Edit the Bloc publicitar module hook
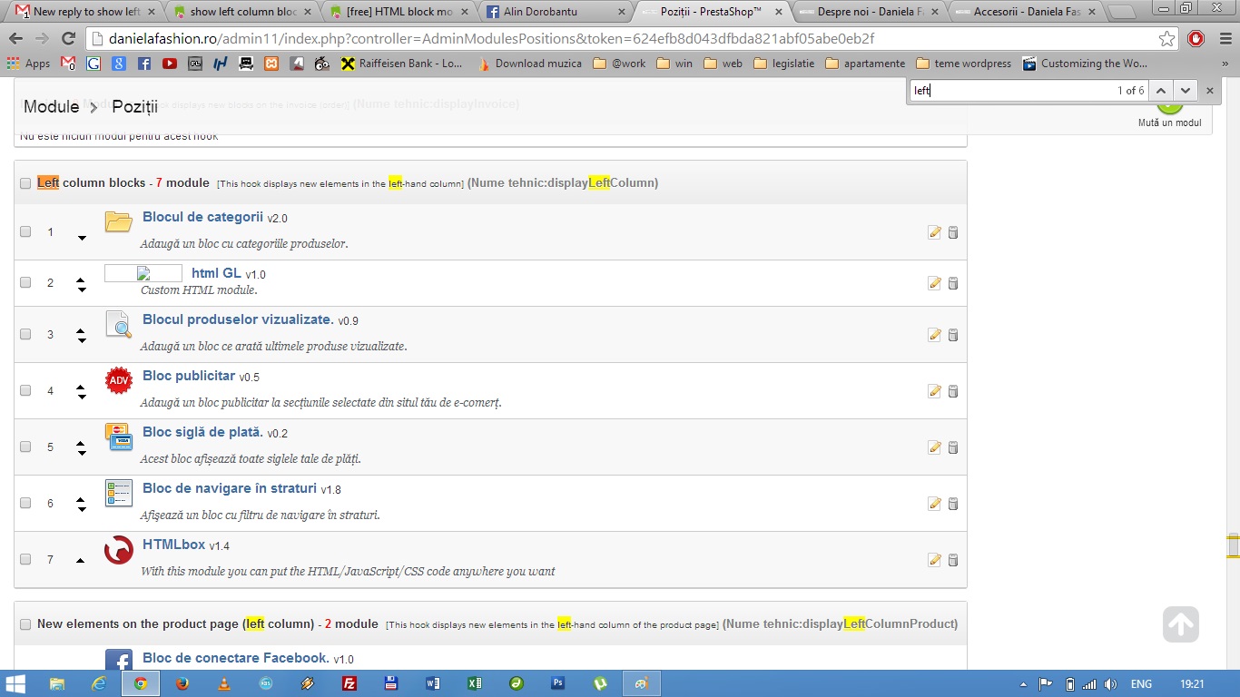This screenshot has width=1240, height=697. click(935, 391)
